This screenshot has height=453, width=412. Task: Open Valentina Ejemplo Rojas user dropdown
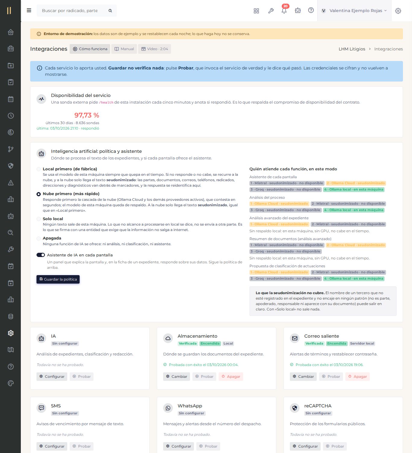point(354,11)
